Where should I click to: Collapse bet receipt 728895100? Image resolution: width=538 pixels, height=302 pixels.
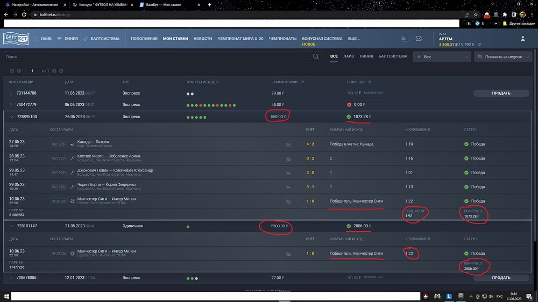[11, 117]
